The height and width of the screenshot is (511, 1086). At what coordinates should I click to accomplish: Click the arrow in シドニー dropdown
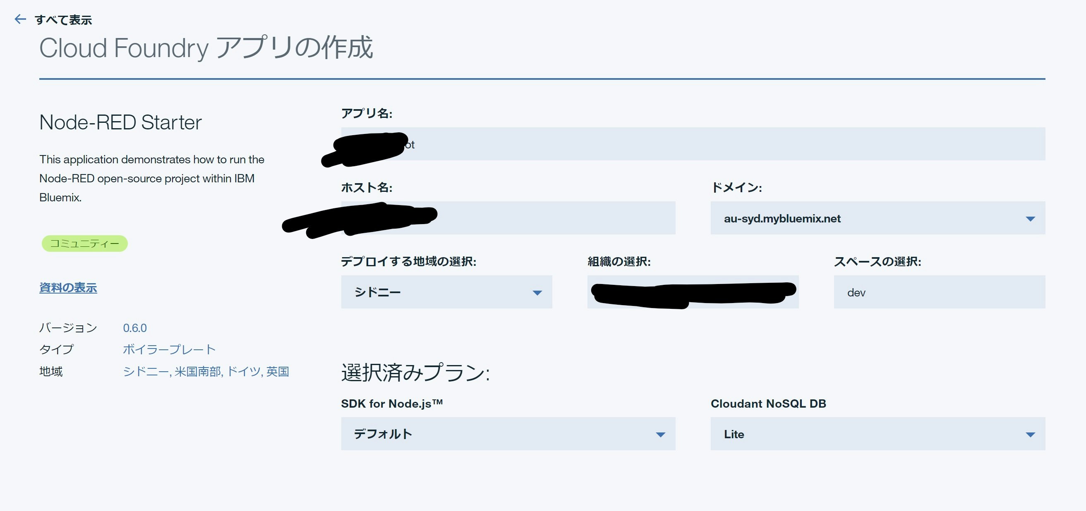coord(537,293)
